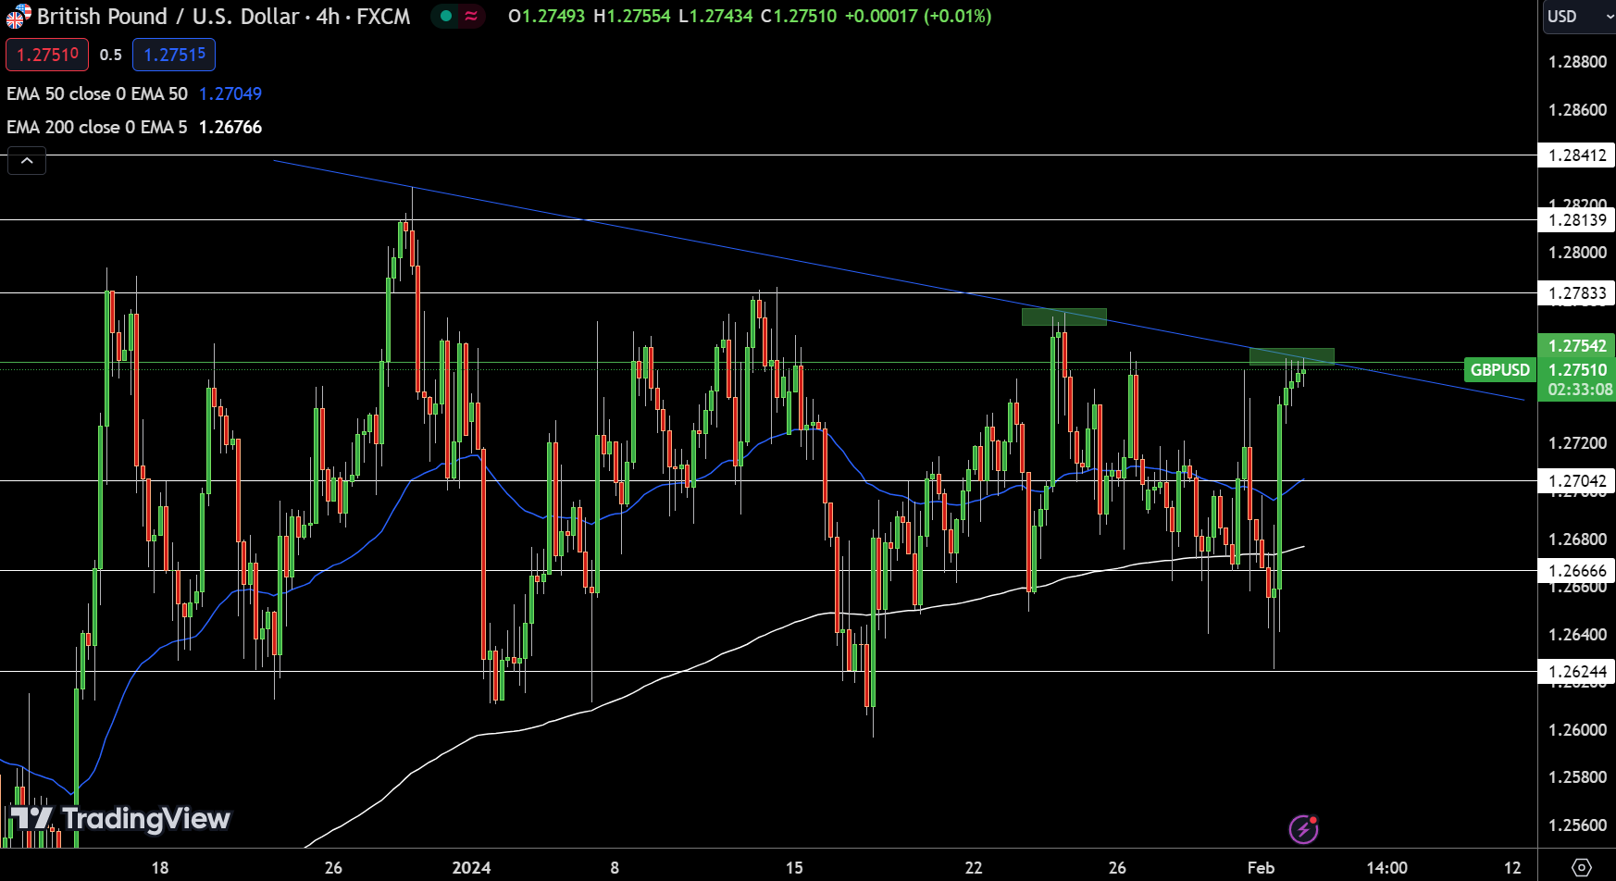
Task: Click the purple lightning flash icon
Action: click(x=1304, y=828)
